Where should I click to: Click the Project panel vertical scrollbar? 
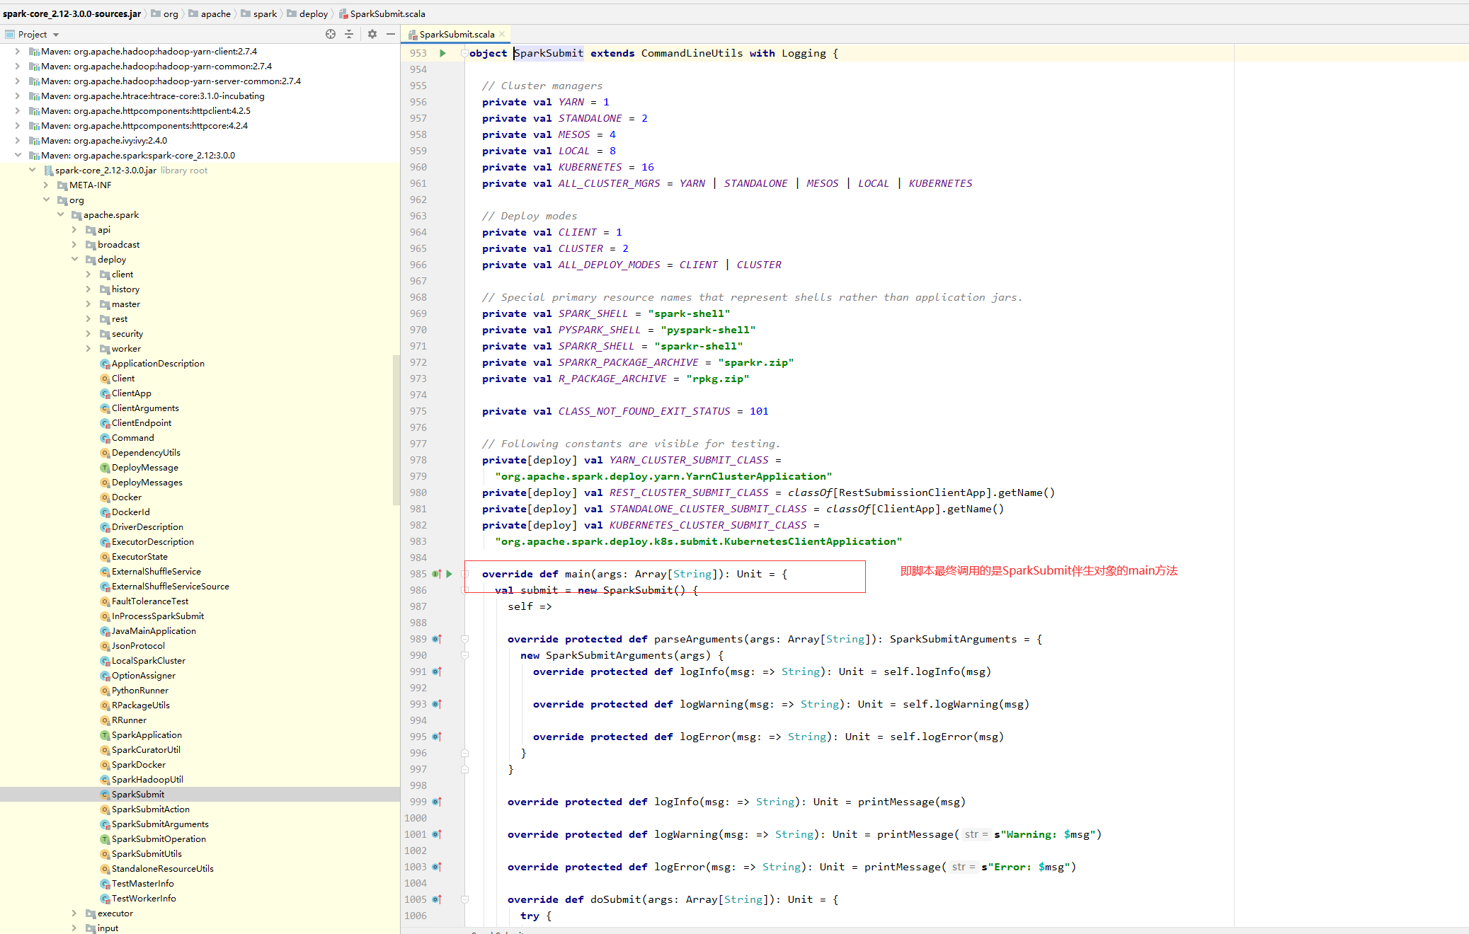(x=396, y=429)
